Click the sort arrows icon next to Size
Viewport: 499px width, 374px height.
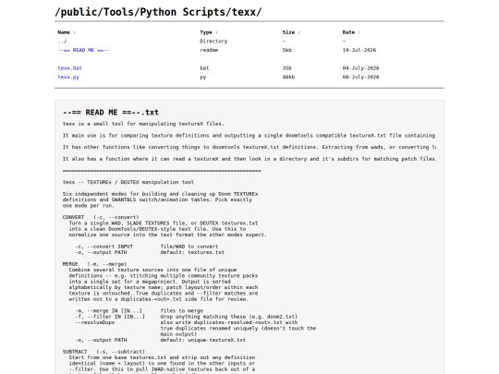299,32
